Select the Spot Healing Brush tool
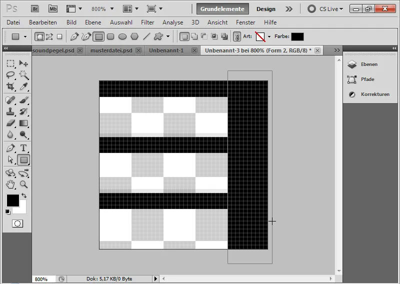 (x=10, y=100)
